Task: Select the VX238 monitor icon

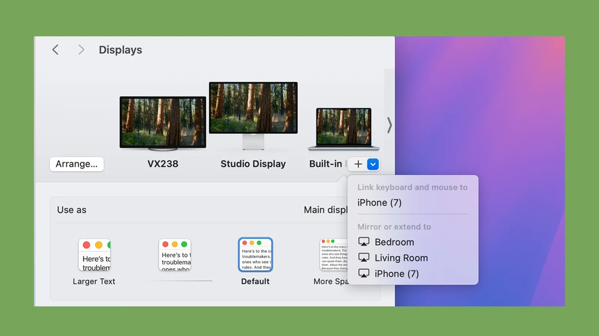Action: pos(163,122)
